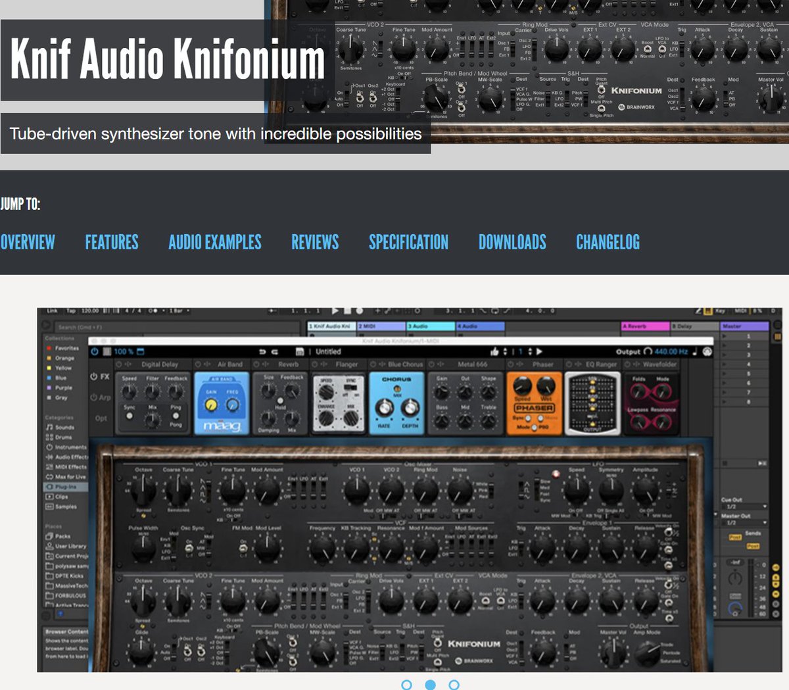The height and width of the screenshot is (690, 789).
Task: Click the redo arrow in plugin toolbar
Action: [x=275, y=351]
